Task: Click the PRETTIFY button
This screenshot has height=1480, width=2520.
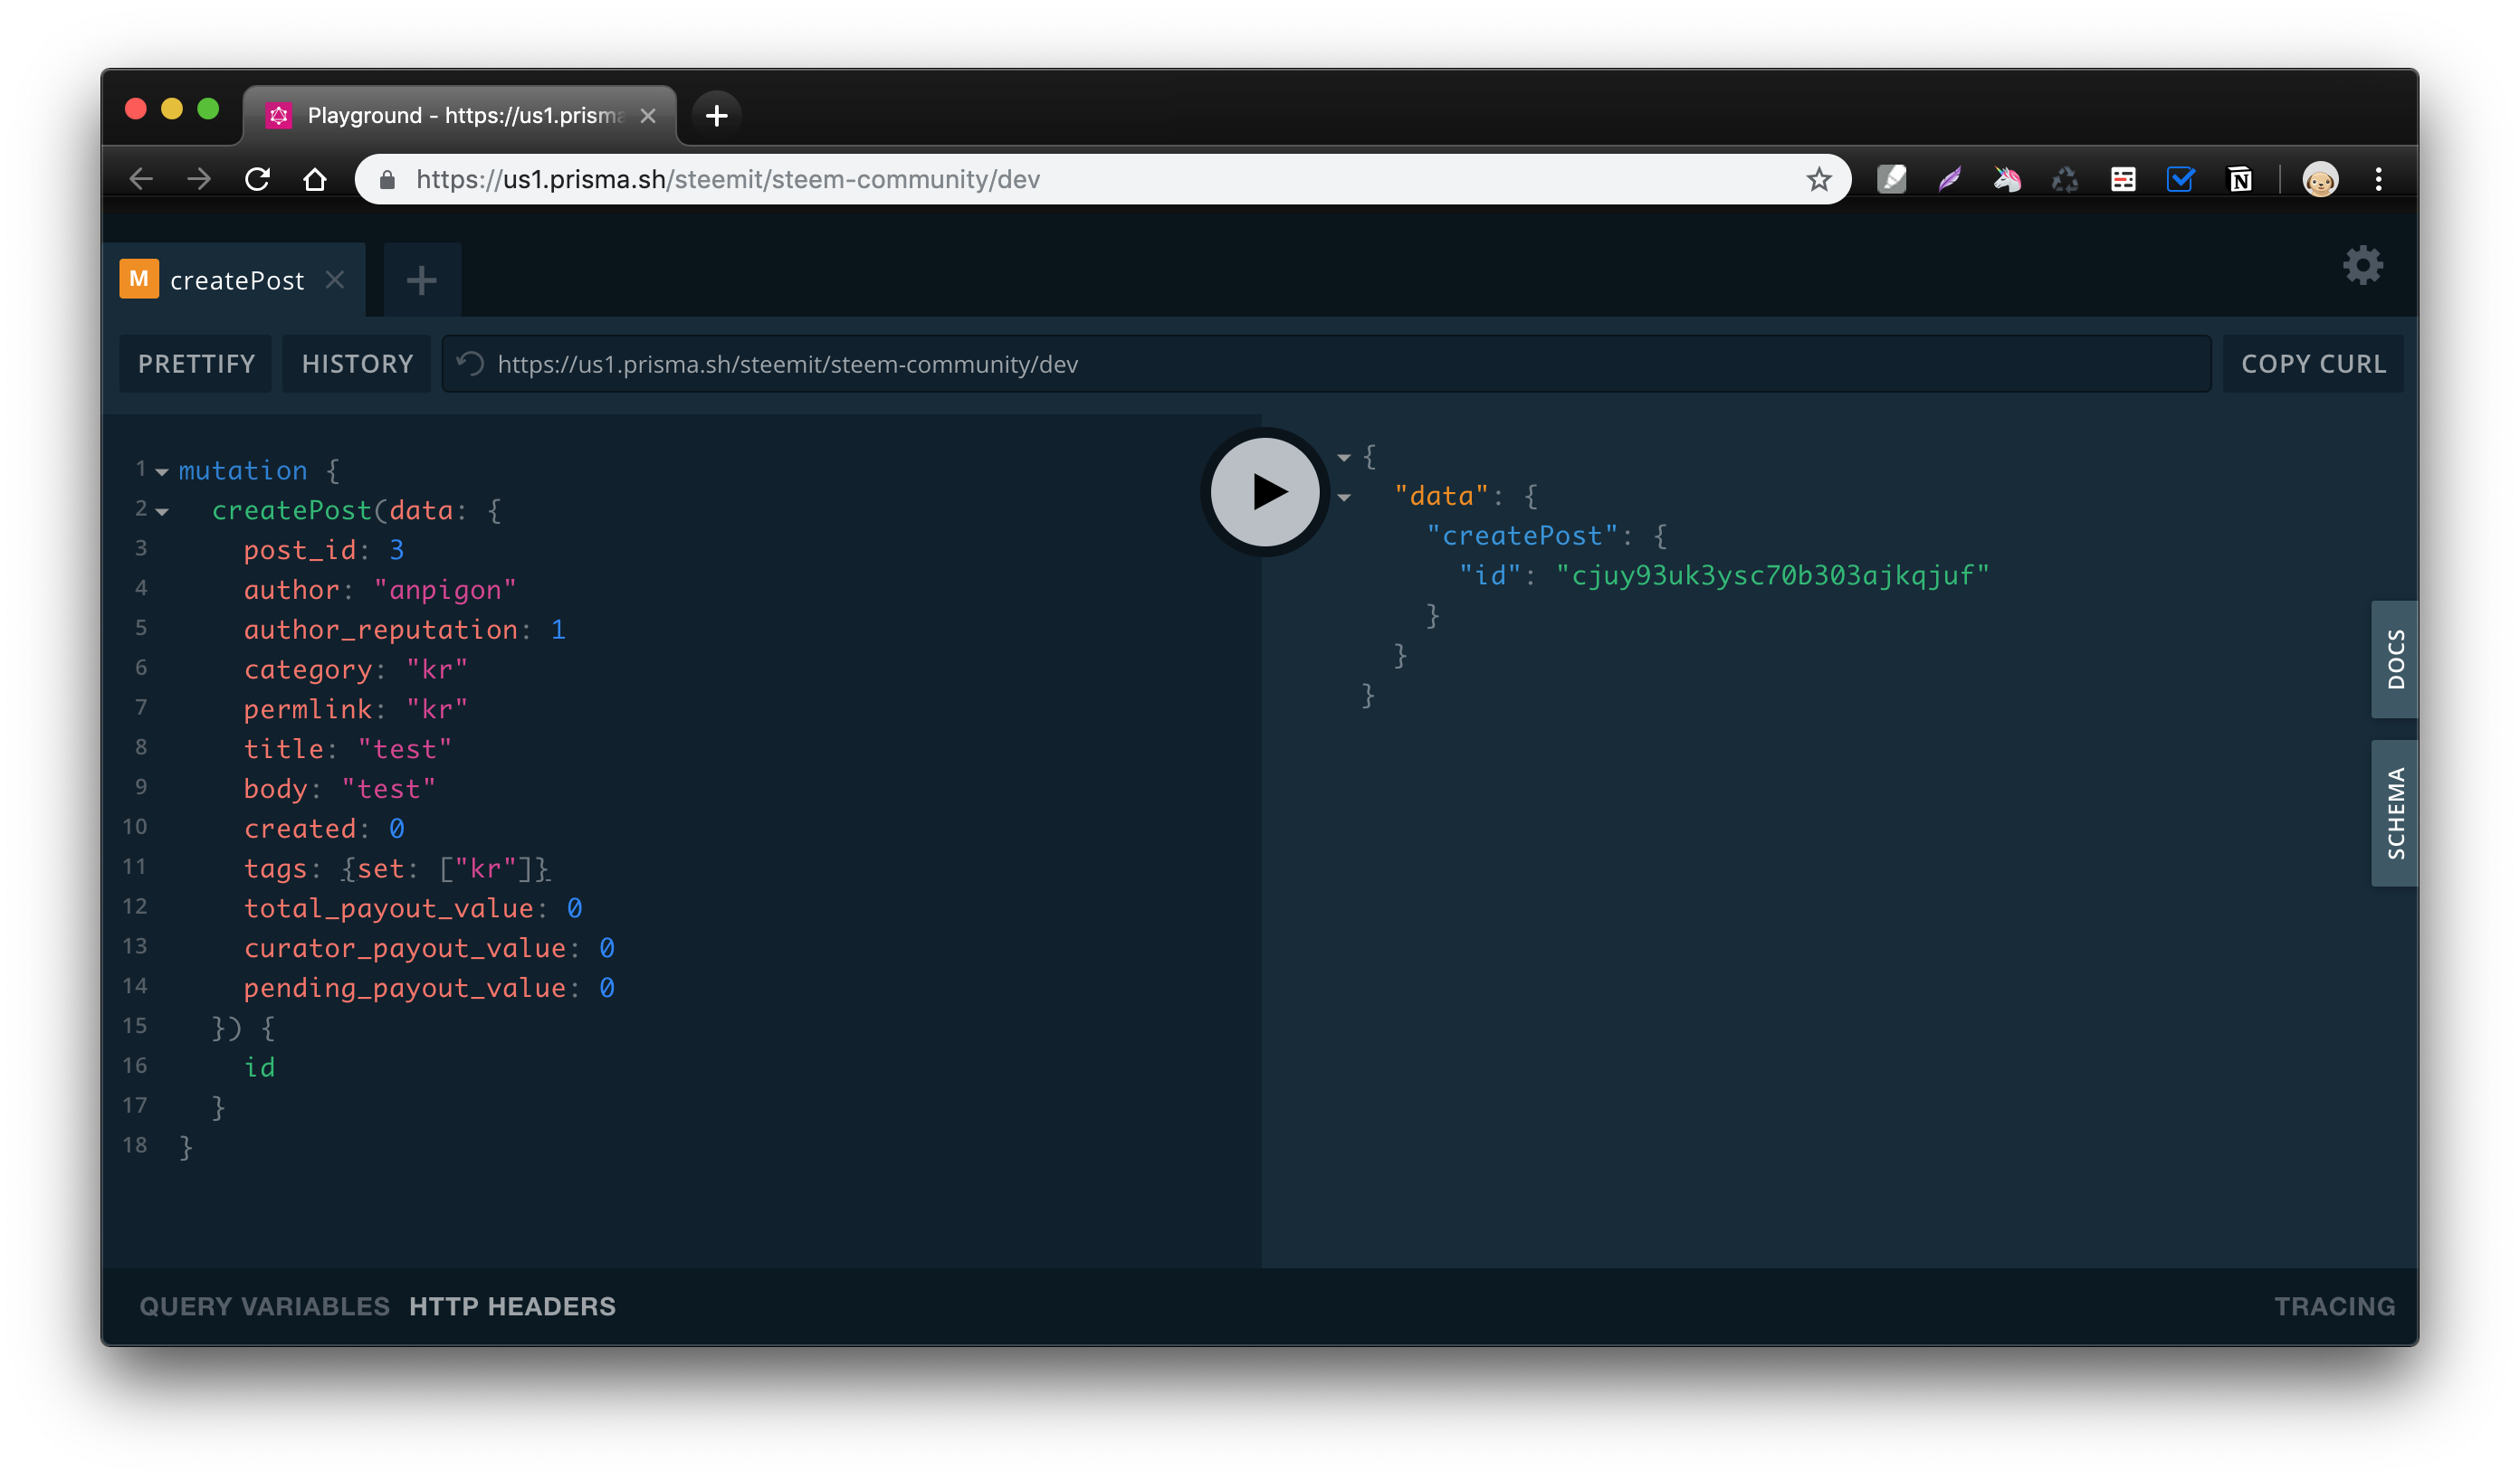Action: pos(196,364)
